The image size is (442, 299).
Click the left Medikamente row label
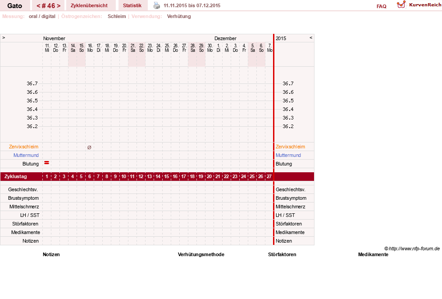(x=26, y=232)
